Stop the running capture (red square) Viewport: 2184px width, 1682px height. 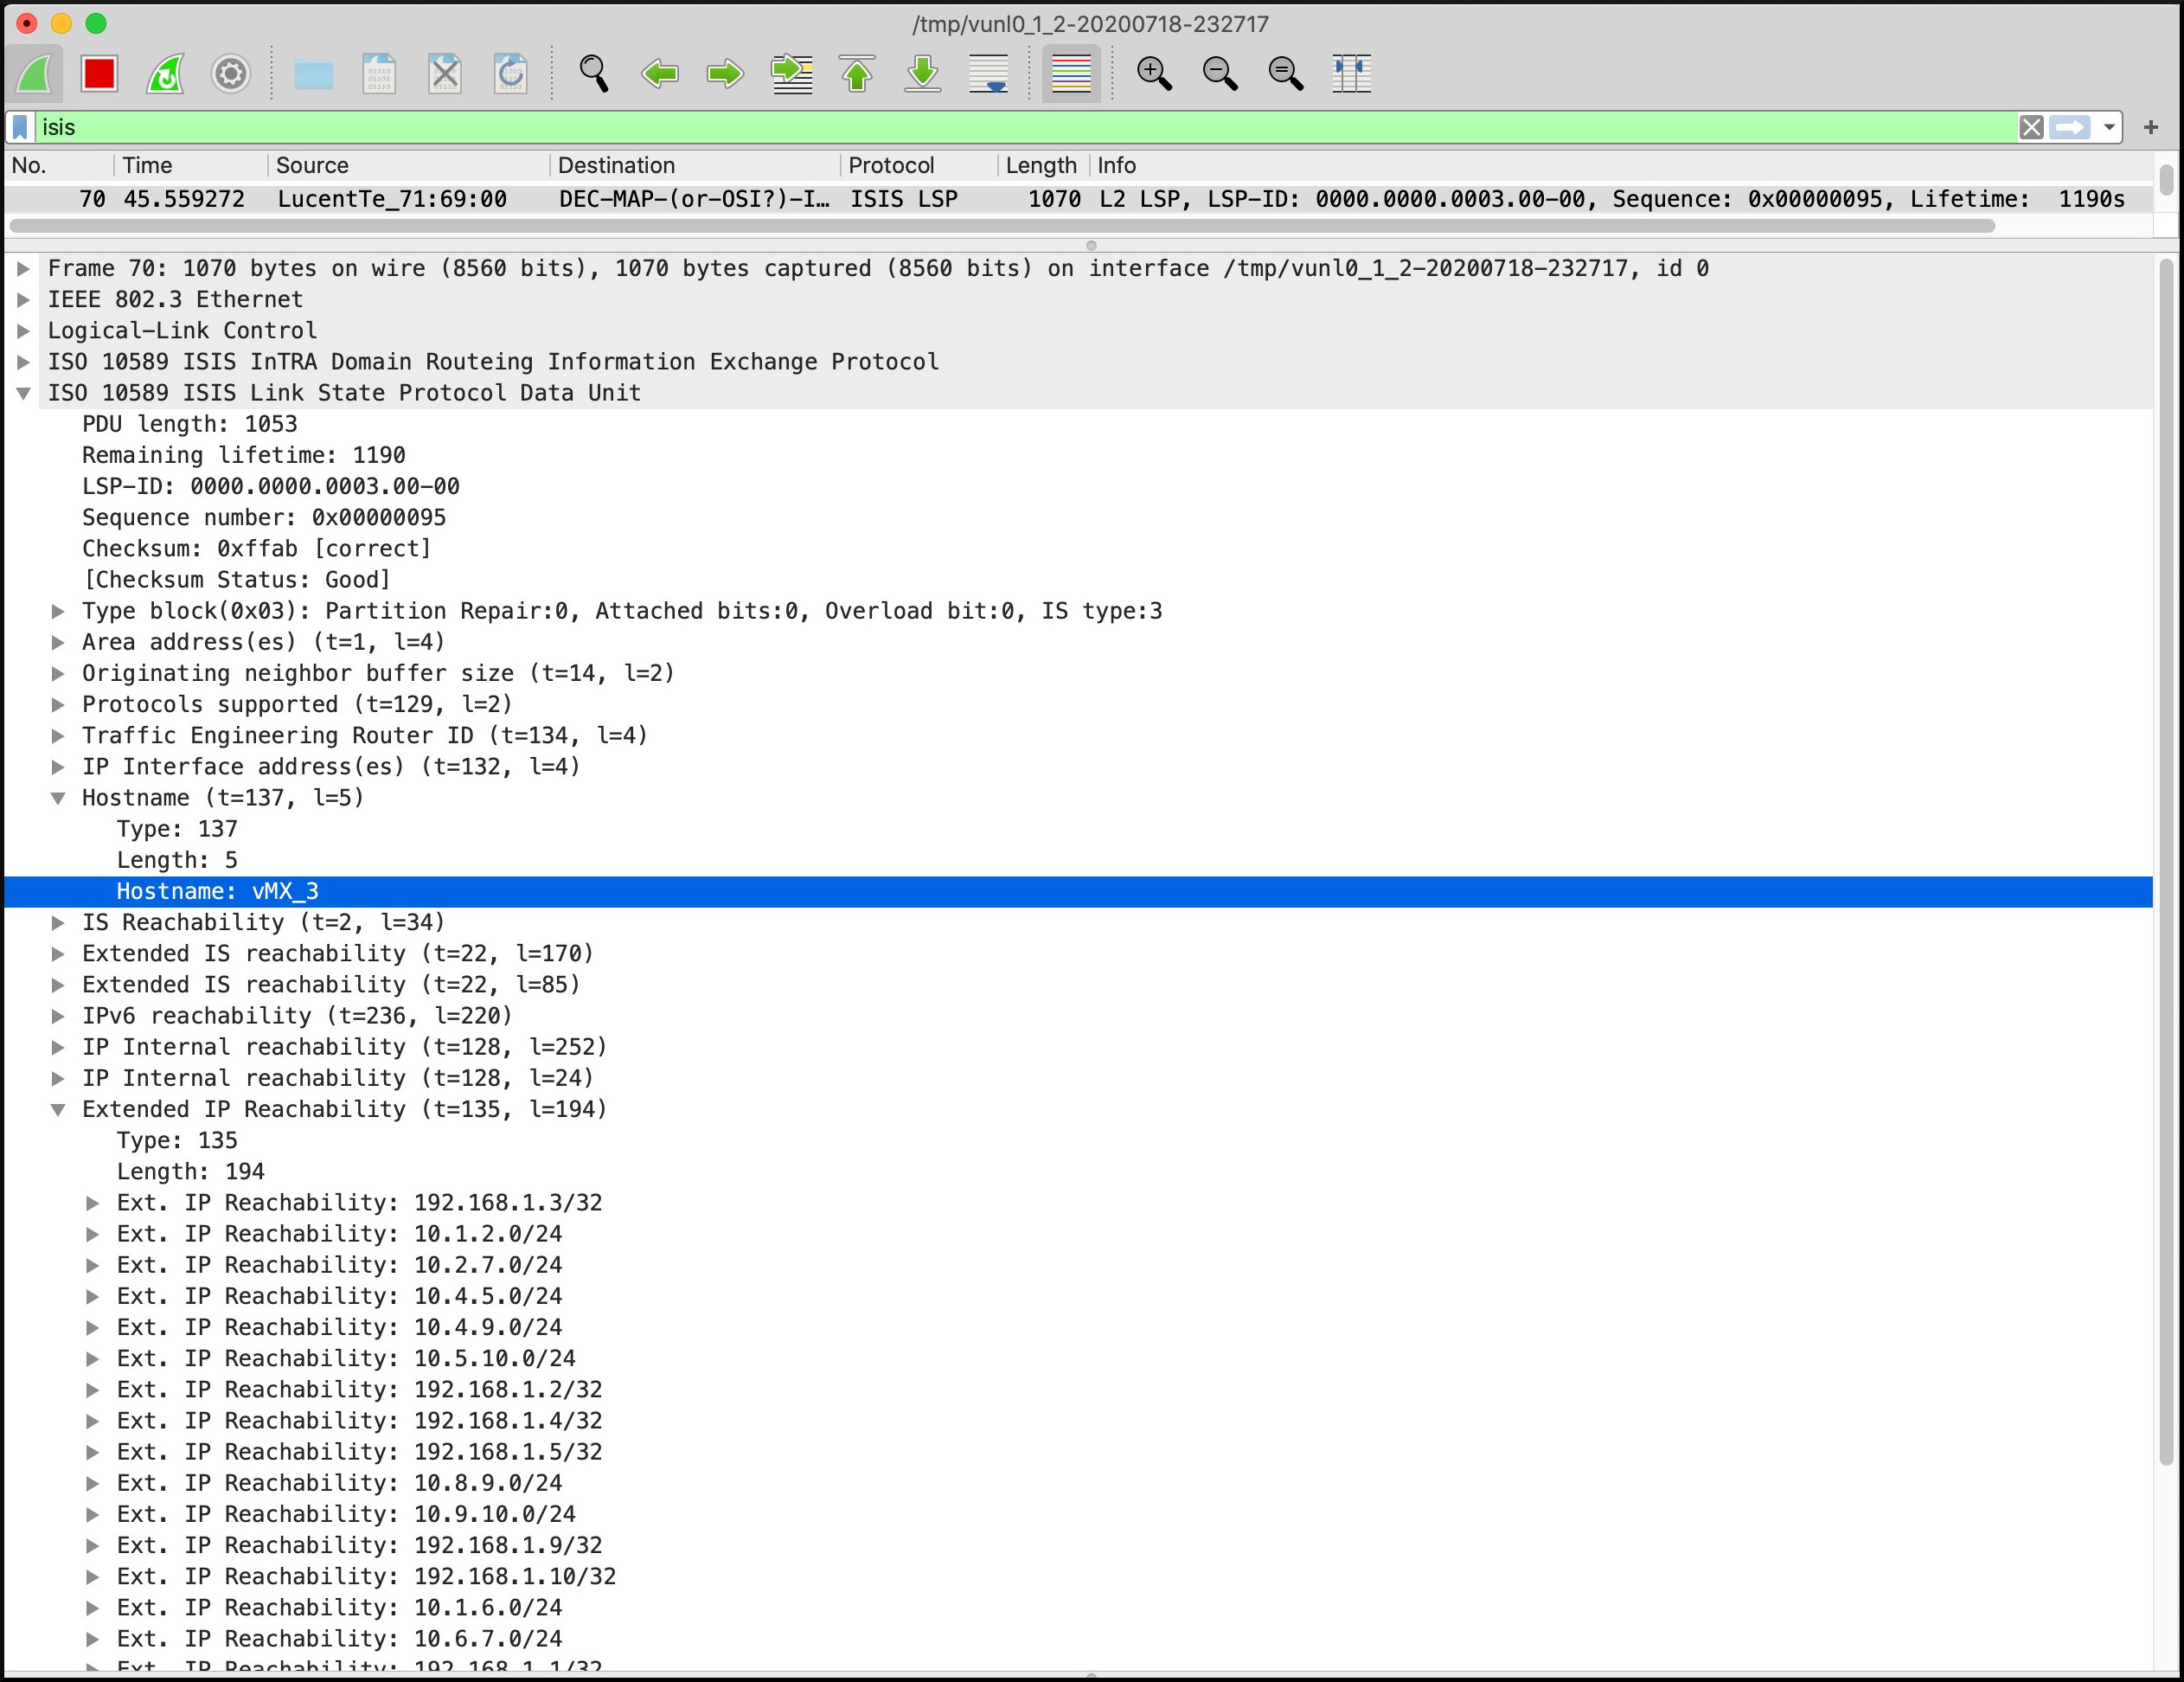click(100, 74)
